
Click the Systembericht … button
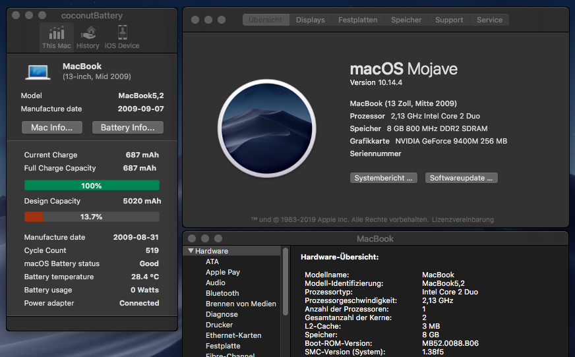pyautogui.click(x=383, y=178)
